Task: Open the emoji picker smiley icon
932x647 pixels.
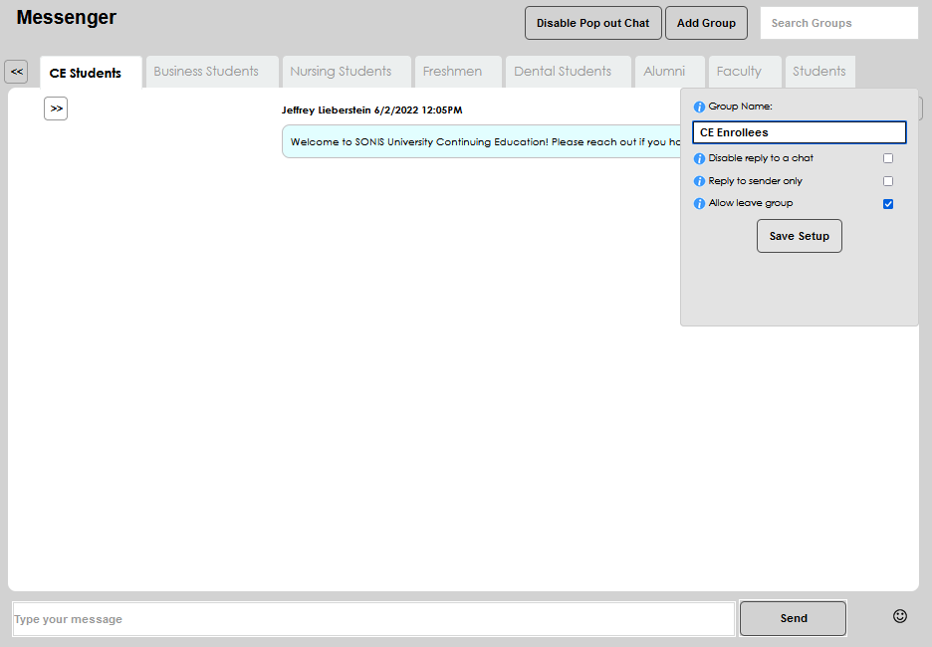Action: coord(900,616)
